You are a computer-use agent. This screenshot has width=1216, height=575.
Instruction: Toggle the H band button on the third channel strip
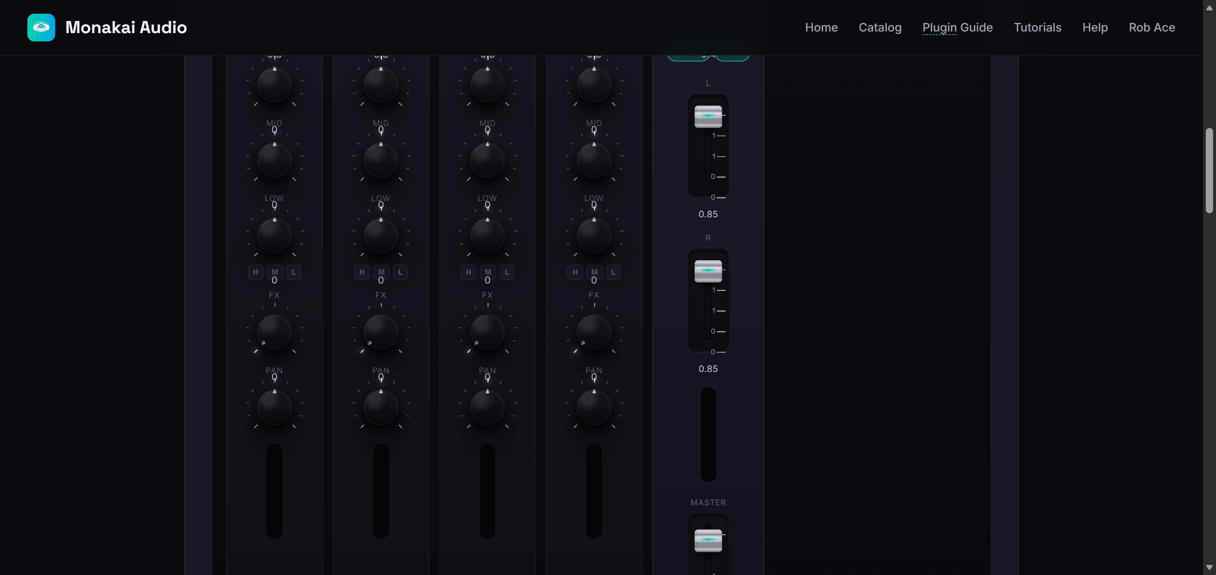[468, 272]
